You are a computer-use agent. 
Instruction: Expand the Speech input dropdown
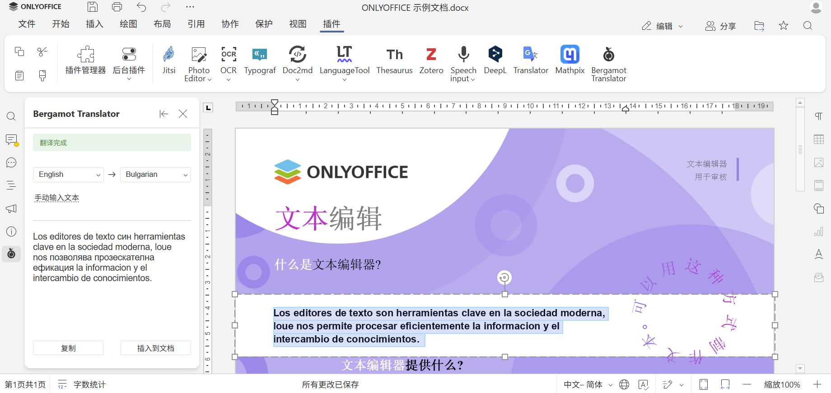click(x=473, y=79)
